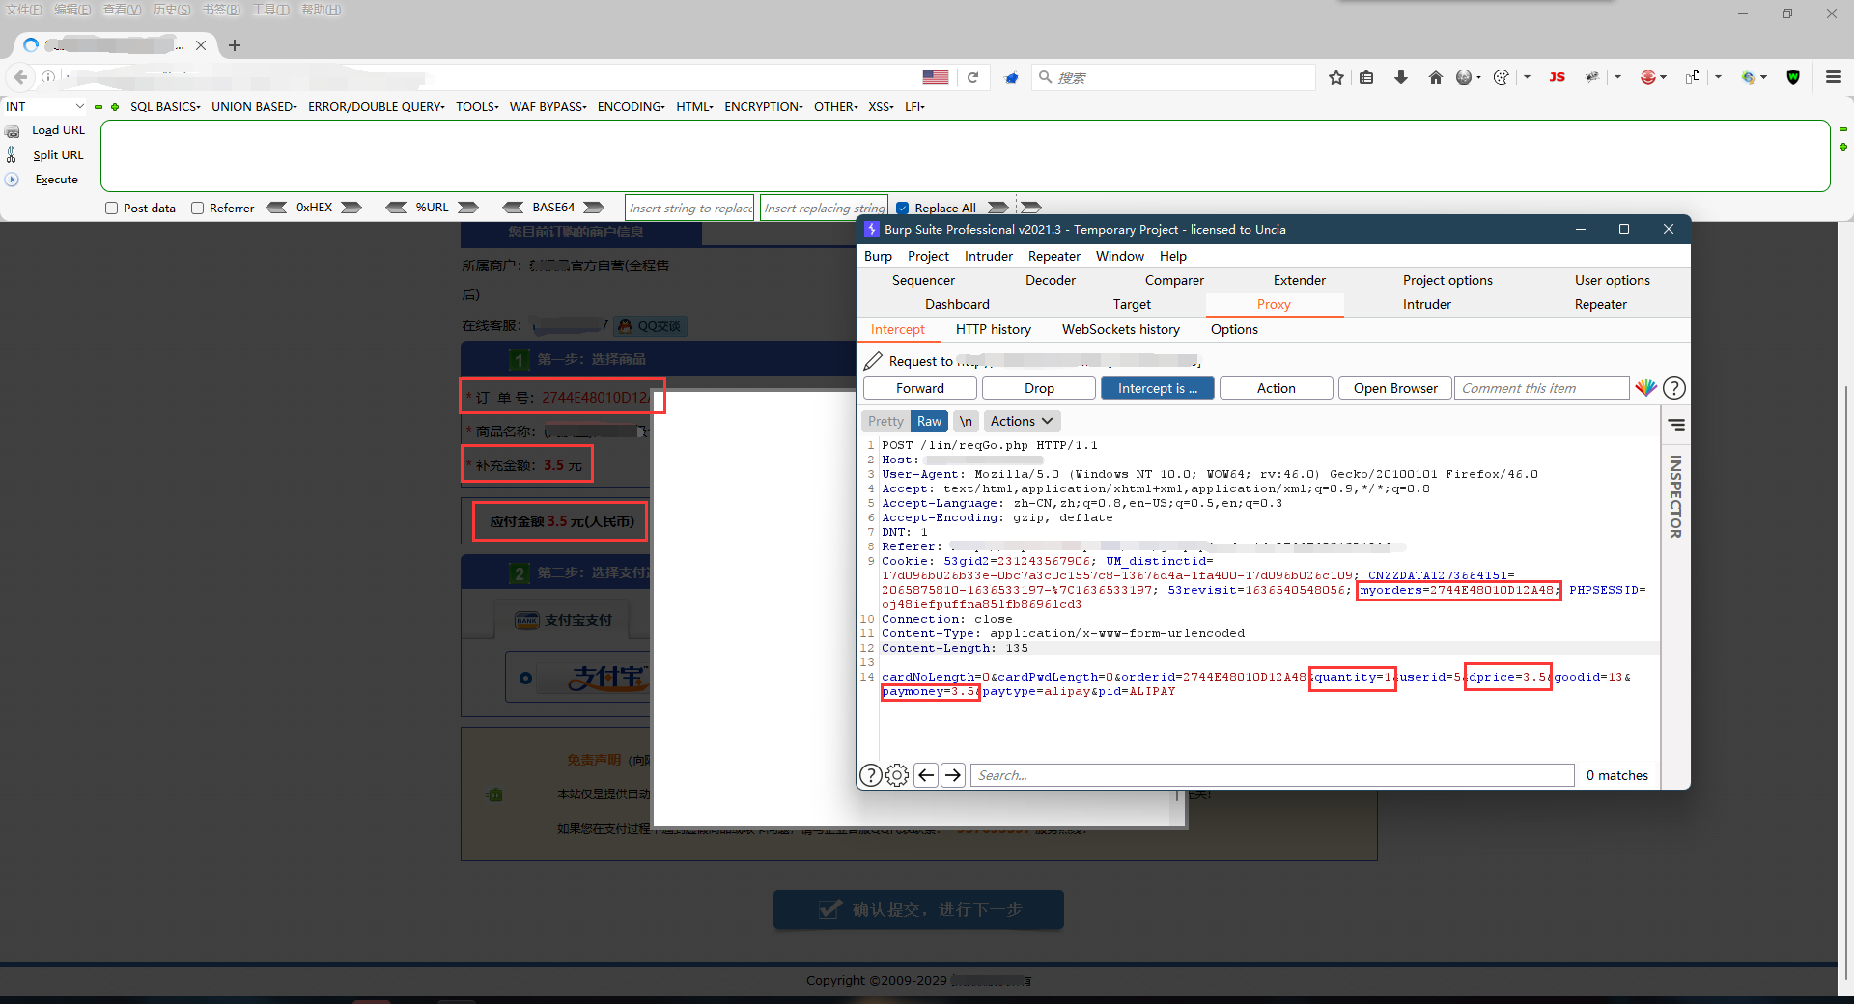Viewport: 1854px width, 1004px height.
Task: Click the red JS toolbar icon
Action: coord(1558,77)
